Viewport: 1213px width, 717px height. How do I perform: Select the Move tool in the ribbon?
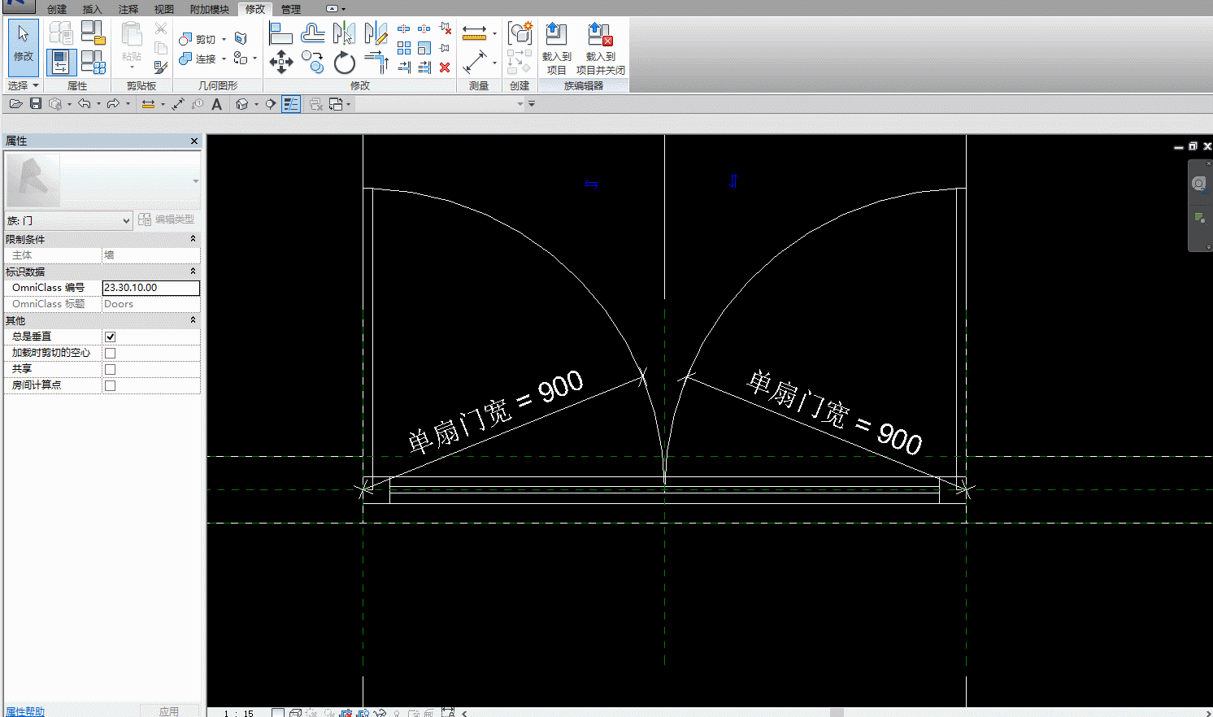click(281, 61)
